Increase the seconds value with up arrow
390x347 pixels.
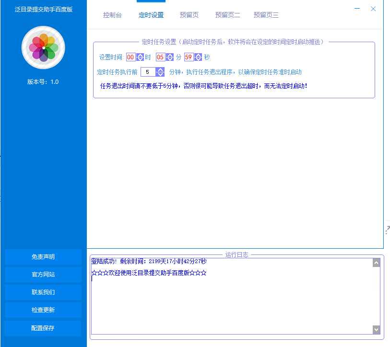tap(198, 55)
